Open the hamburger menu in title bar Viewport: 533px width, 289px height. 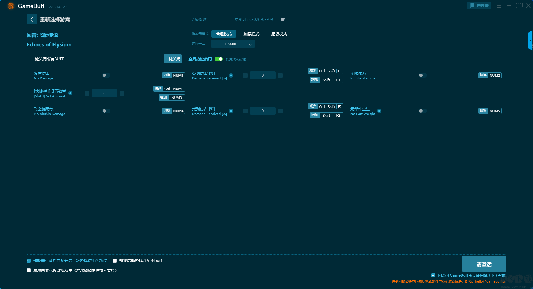click(x=499, y=6)
